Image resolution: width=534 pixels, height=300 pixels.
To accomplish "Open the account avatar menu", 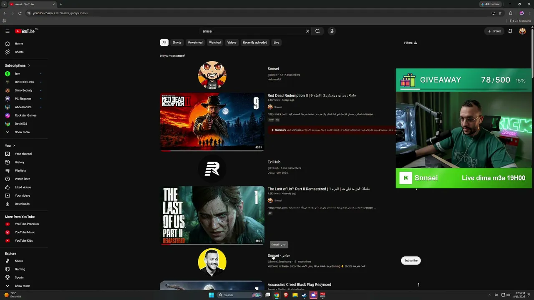I will (x=522, y=31).
